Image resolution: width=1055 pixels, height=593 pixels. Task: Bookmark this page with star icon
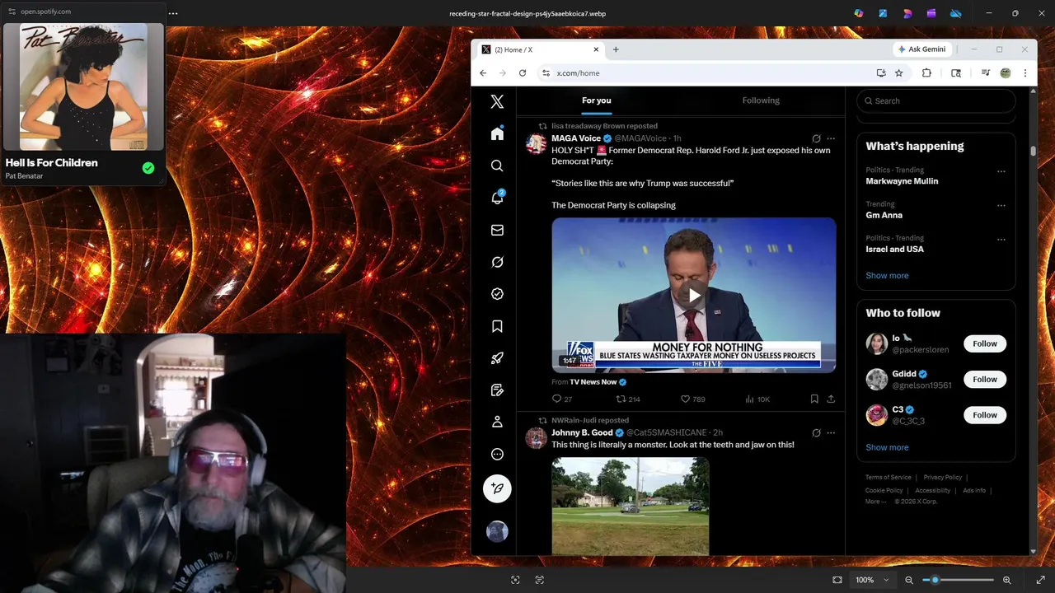898,73
